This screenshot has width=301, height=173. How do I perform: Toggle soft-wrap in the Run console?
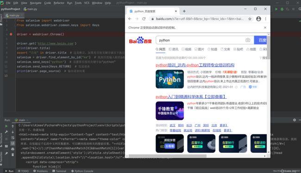pyautogui.click(x=13, y=137)
